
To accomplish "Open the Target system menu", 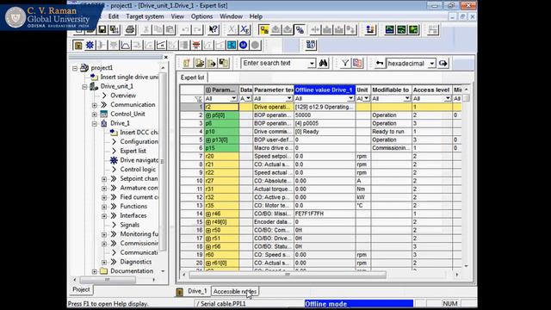I will 145,16.
